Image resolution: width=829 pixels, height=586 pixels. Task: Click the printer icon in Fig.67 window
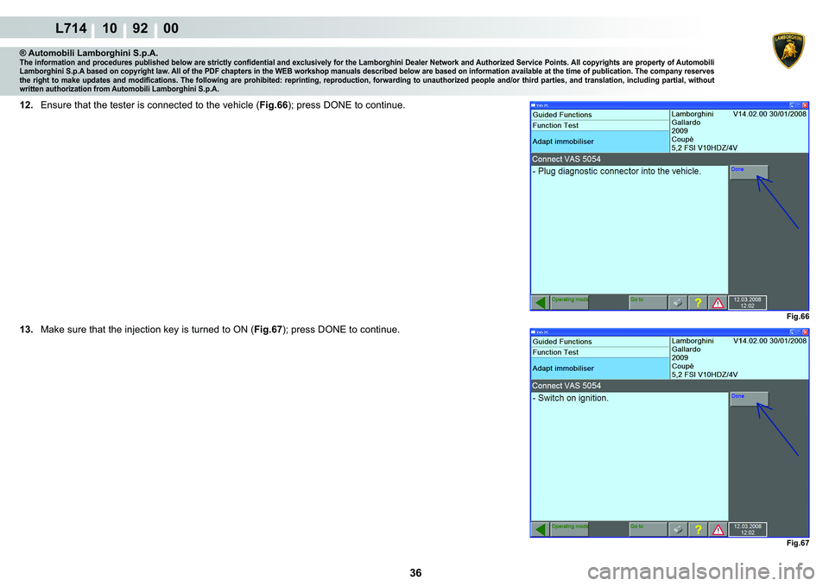click(678, 529)
